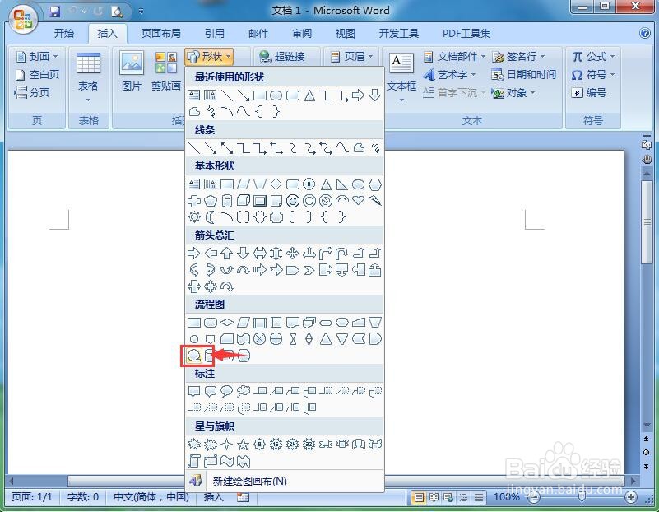Select the smiley face basic shape
The image size is (659, 512).
coord(293,201)
